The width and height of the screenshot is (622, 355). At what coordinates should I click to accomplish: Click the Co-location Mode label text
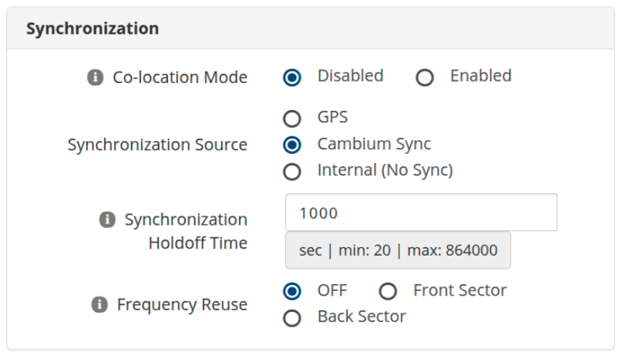180,78
